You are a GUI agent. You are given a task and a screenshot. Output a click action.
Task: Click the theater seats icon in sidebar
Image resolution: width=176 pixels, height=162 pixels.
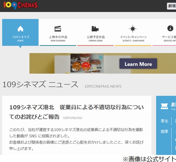coord(164,106)
